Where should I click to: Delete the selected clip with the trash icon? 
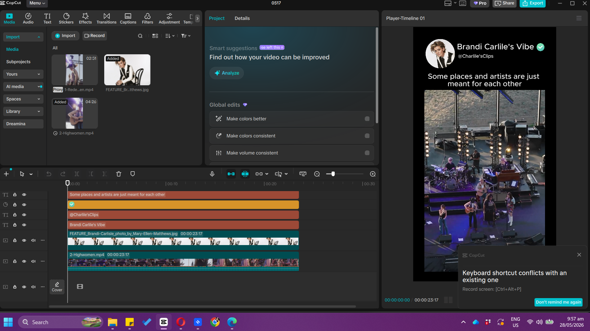point(118,174)
